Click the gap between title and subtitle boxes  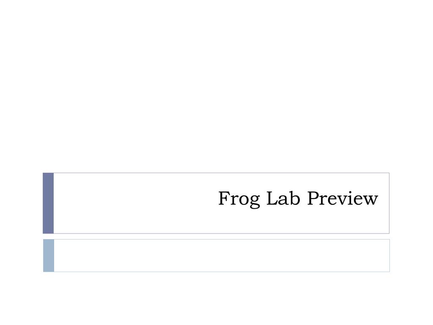216,237
